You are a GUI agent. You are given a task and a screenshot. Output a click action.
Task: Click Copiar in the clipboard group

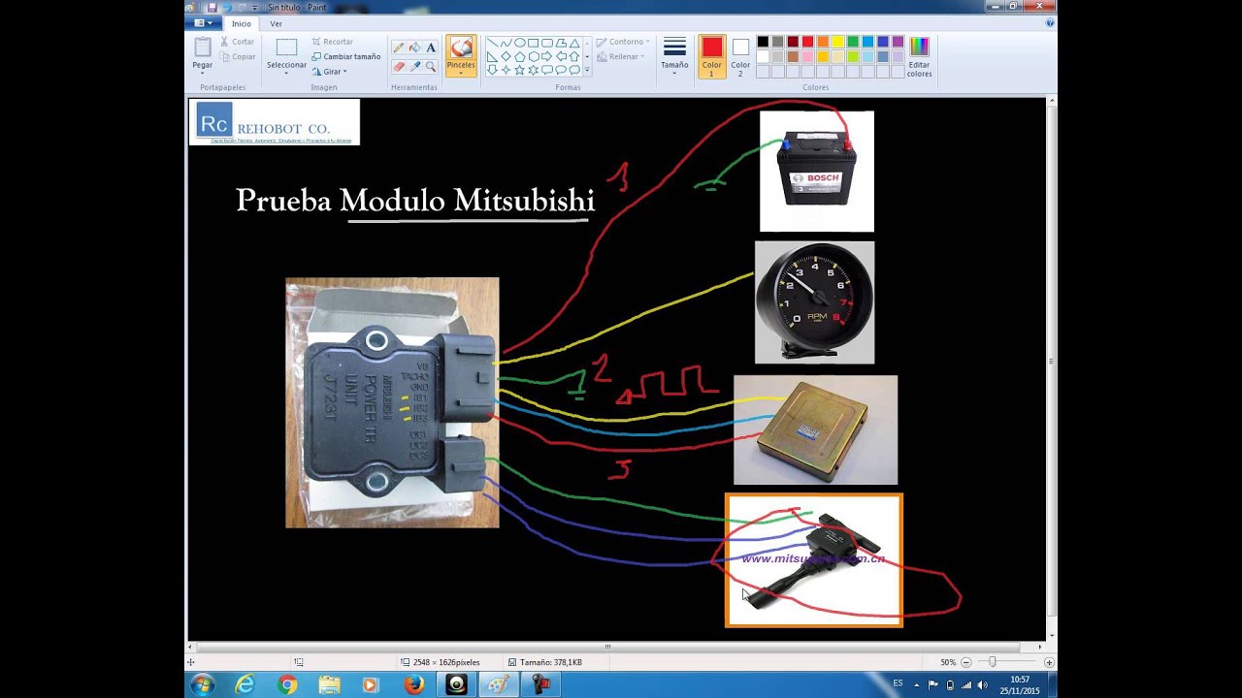237,57
